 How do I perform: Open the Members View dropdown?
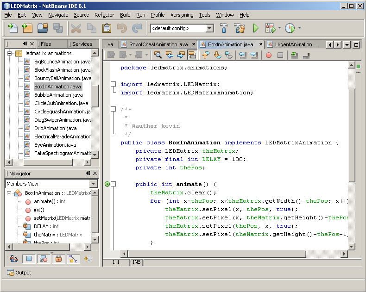click(x=94, y=184)
